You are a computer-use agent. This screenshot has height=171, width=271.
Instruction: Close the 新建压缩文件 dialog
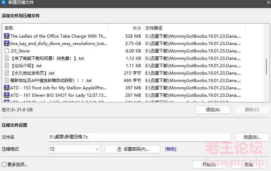tap(269, 2)
